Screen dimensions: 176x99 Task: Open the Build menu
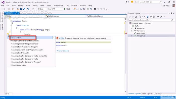(28, 6)
